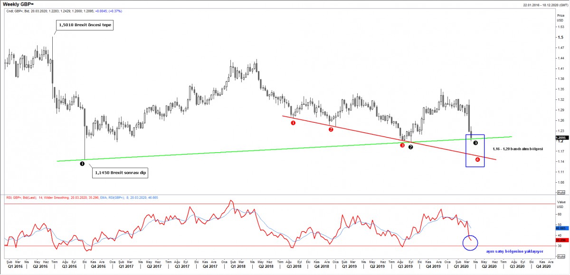Click red marker 3 near trendline intersection
The height and width of the screenshot is (275, 570).
pos(402,145)
